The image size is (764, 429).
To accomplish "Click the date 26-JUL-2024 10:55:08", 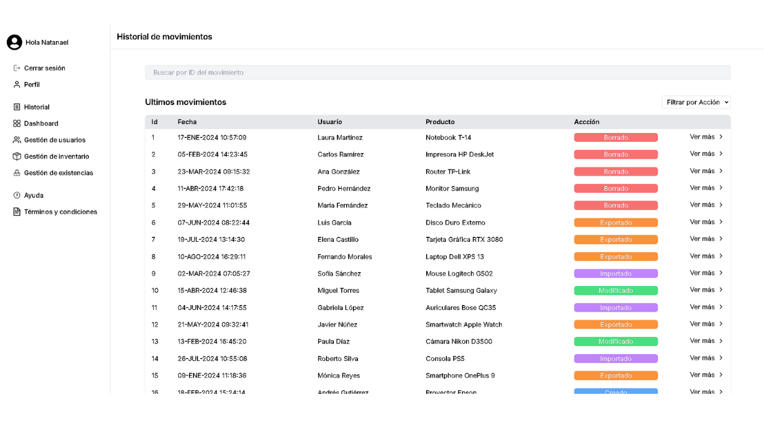I will click(213, 359).
